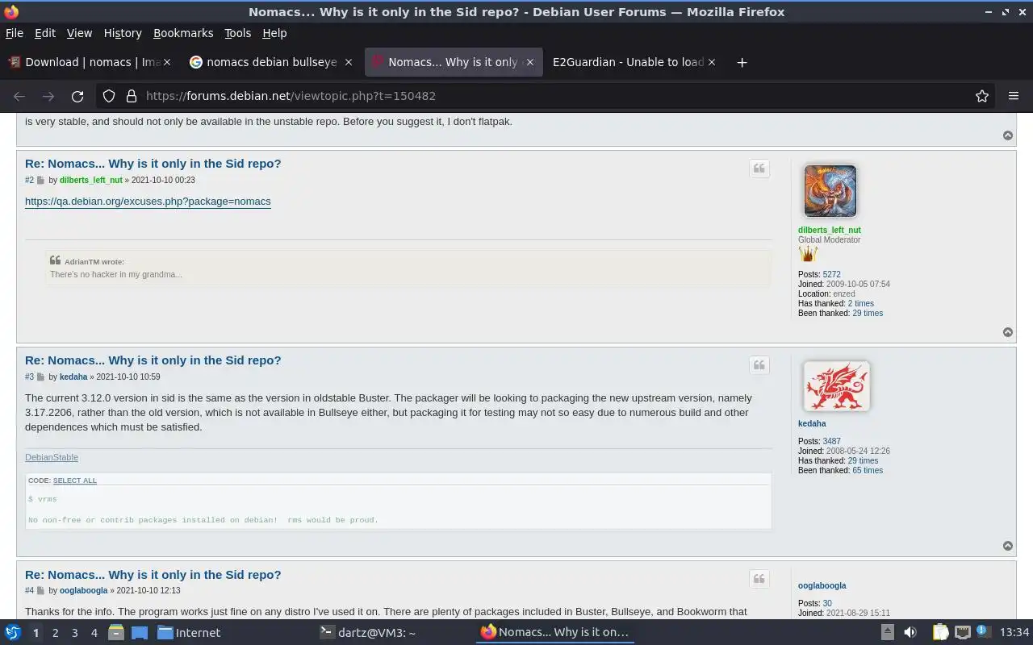Close the 'Download | nomacs' tab

tap(168, 62)
